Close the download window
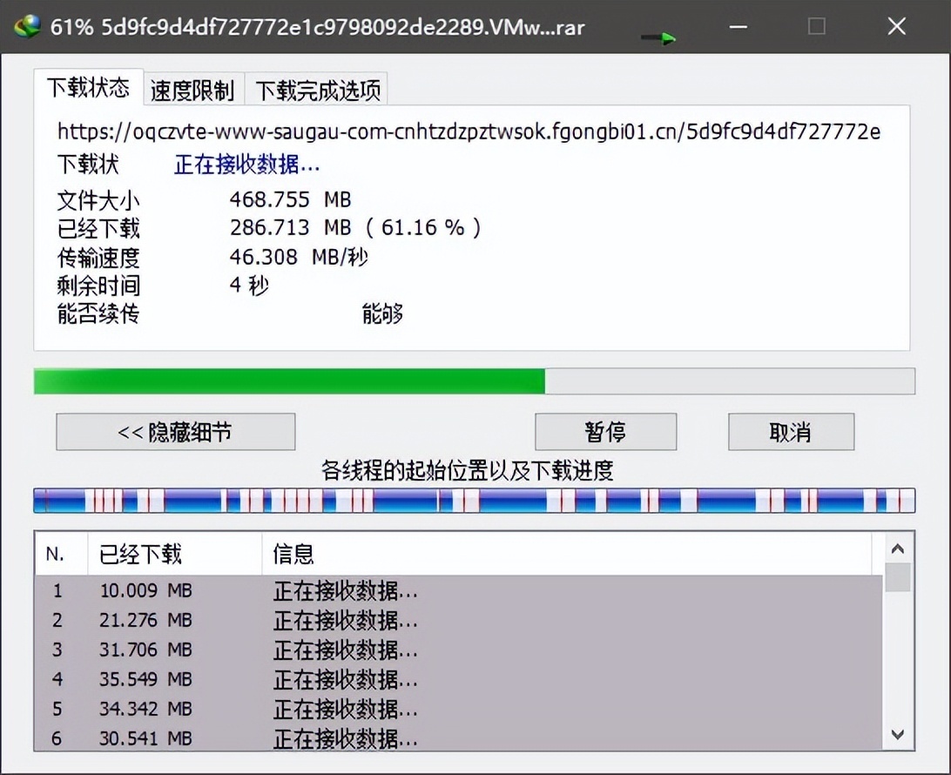This screenshot has width=951, height=775. point(896,27)
